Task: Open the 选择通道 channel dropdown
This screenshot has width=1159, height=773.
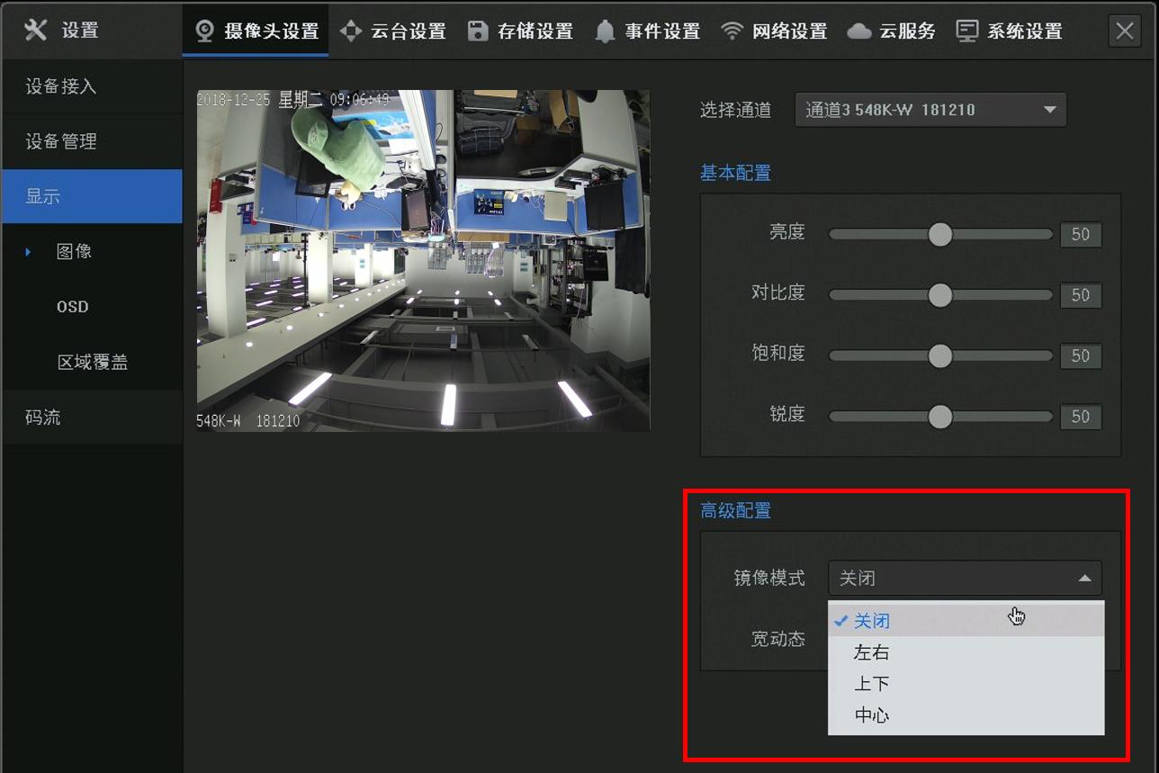Action: coord(930,110)
